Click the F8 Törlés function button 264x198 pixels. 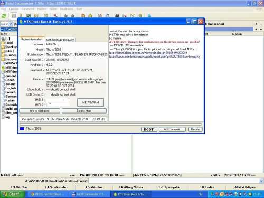point(207,187)
